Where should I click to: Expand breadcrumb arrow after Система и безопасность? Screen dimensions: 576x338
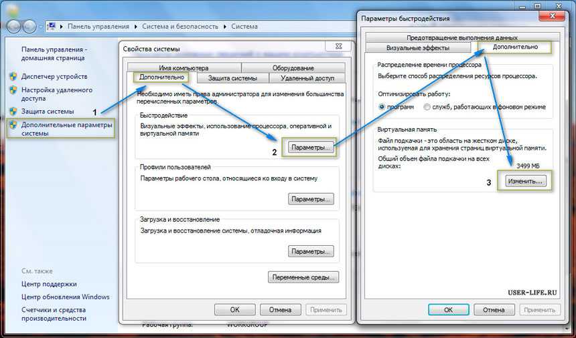point(225,27)
